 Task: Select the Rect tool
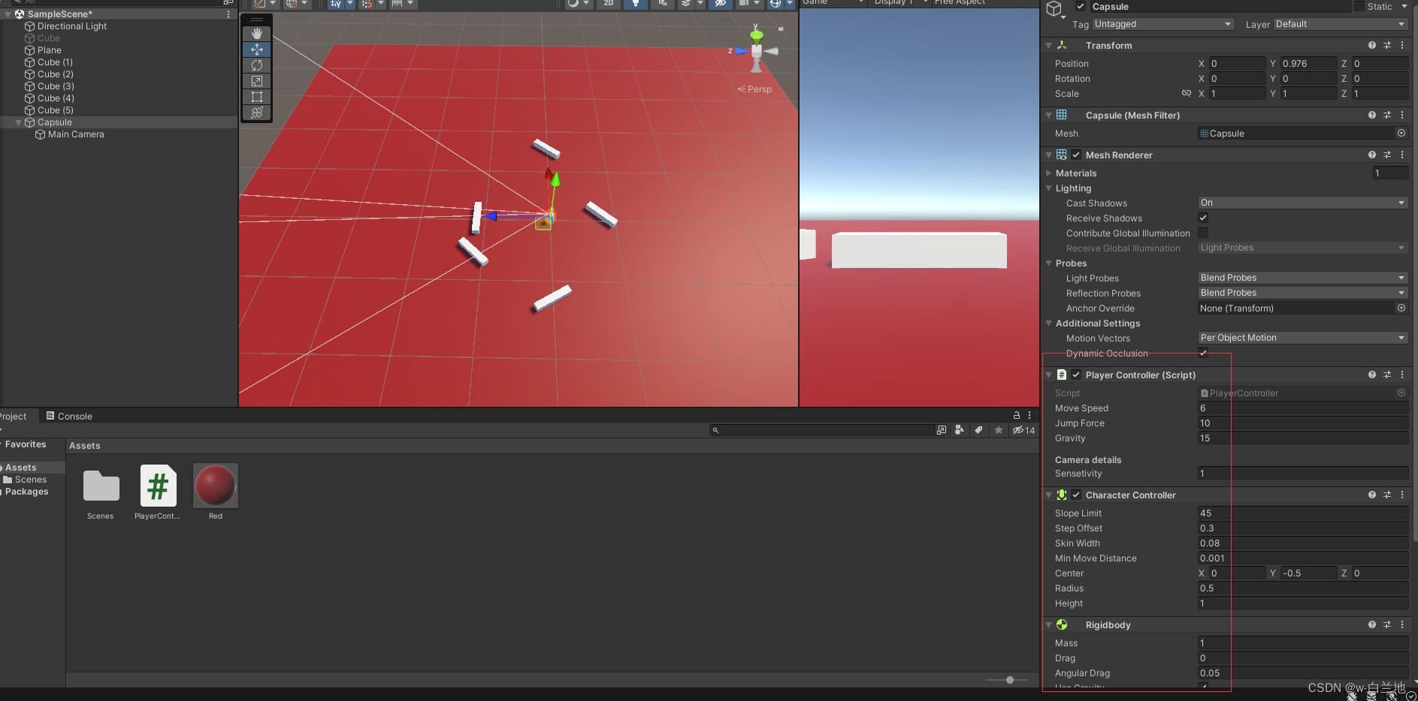click(257, 97)
